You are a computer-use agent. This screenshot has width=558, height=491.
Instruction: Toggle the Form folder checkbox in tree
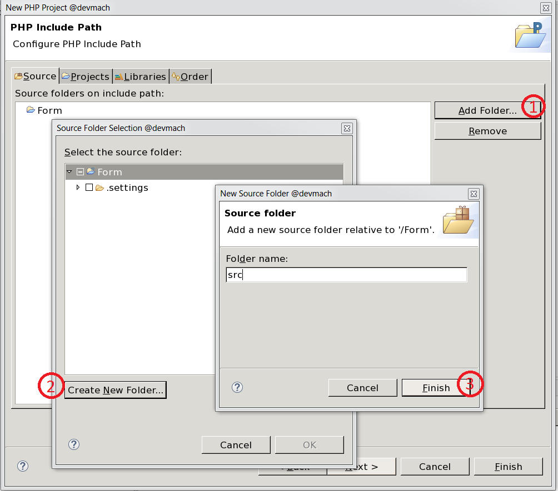pyautogui.click(x=80, y=172)
